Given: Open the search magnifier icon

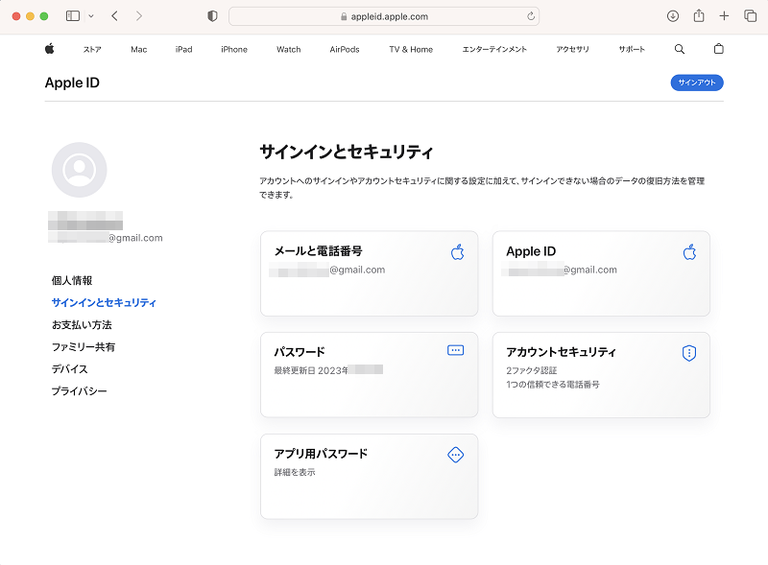Looking at the screenshot, I should [x=680, y=49].
